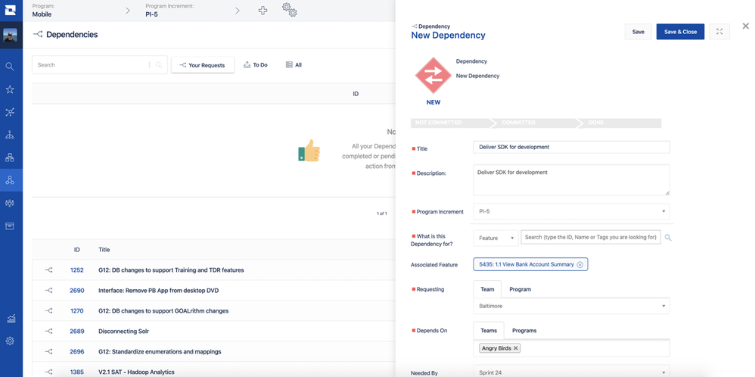Click 'G12: Standardize enumerations and mappings' title
This screenshot has height=377, width=755.
[x=160, y=351]
